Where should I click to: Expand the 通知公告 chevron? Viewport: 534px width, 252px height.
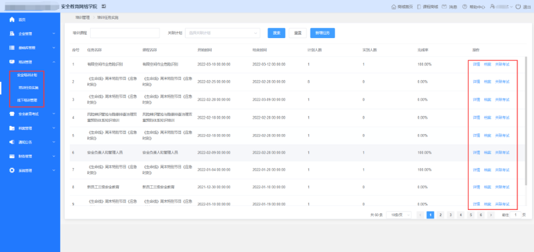pos(54,142)
